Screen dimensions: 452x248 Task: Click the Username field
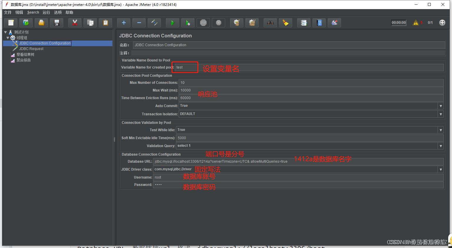tap(298, 177)
